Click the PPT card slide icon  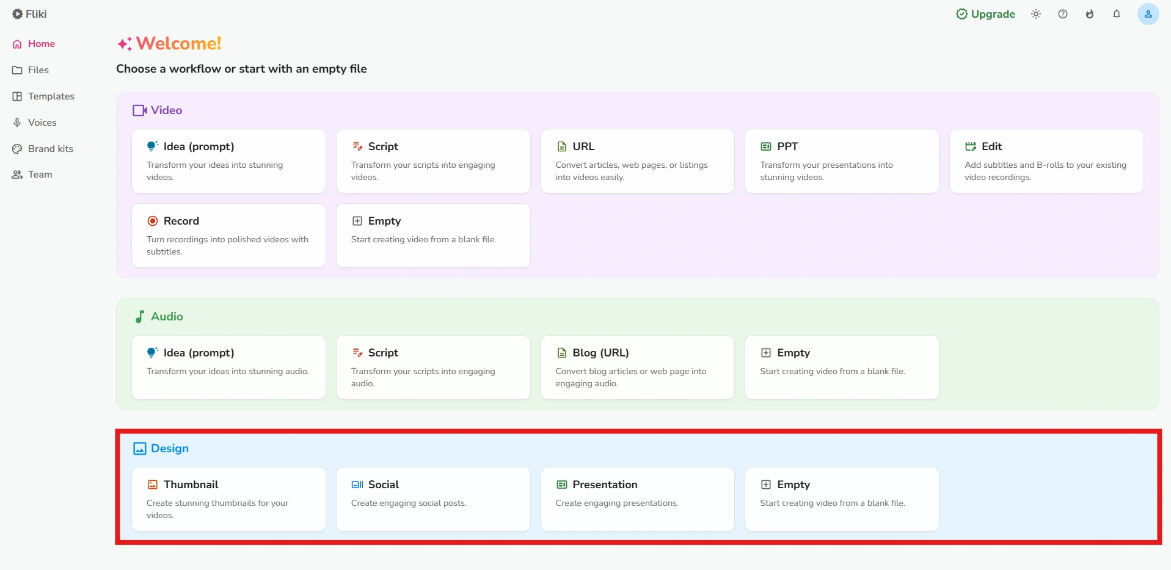(766, 146)
